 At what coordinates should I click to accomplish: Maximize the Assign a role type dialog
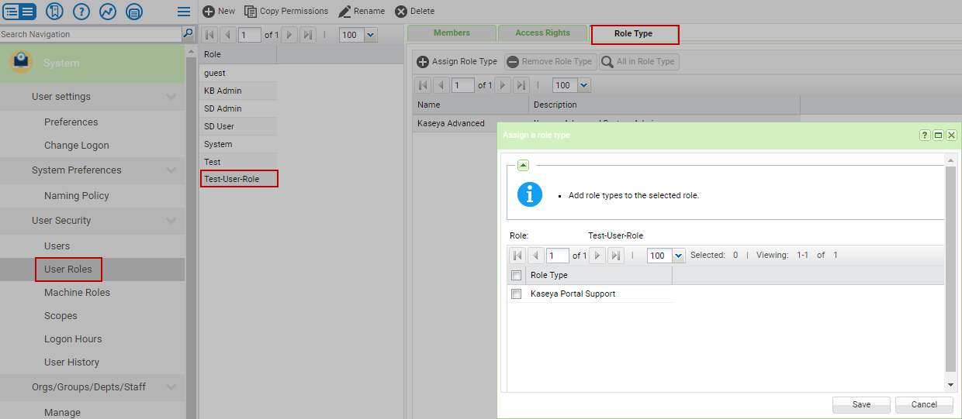click(x=938, y=135)
